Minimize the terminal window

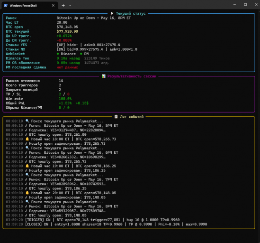(x=234, y=5)
